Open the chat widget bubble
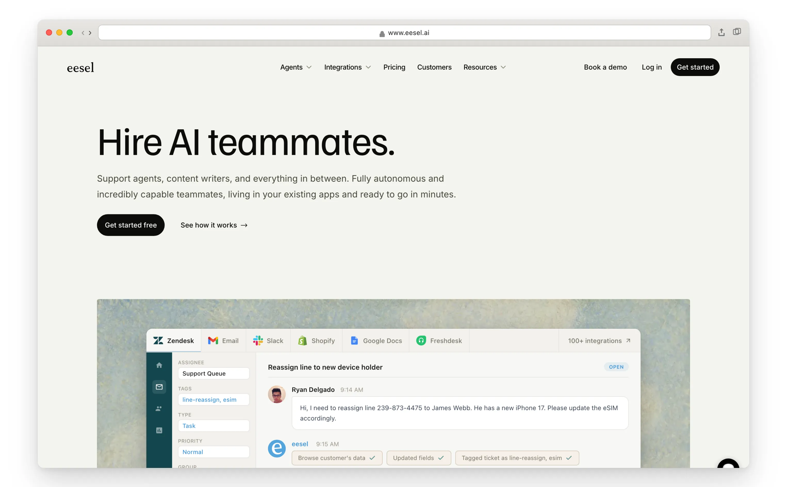The width and height of the screenshot is (787, 487). click(x=728, y=464)
